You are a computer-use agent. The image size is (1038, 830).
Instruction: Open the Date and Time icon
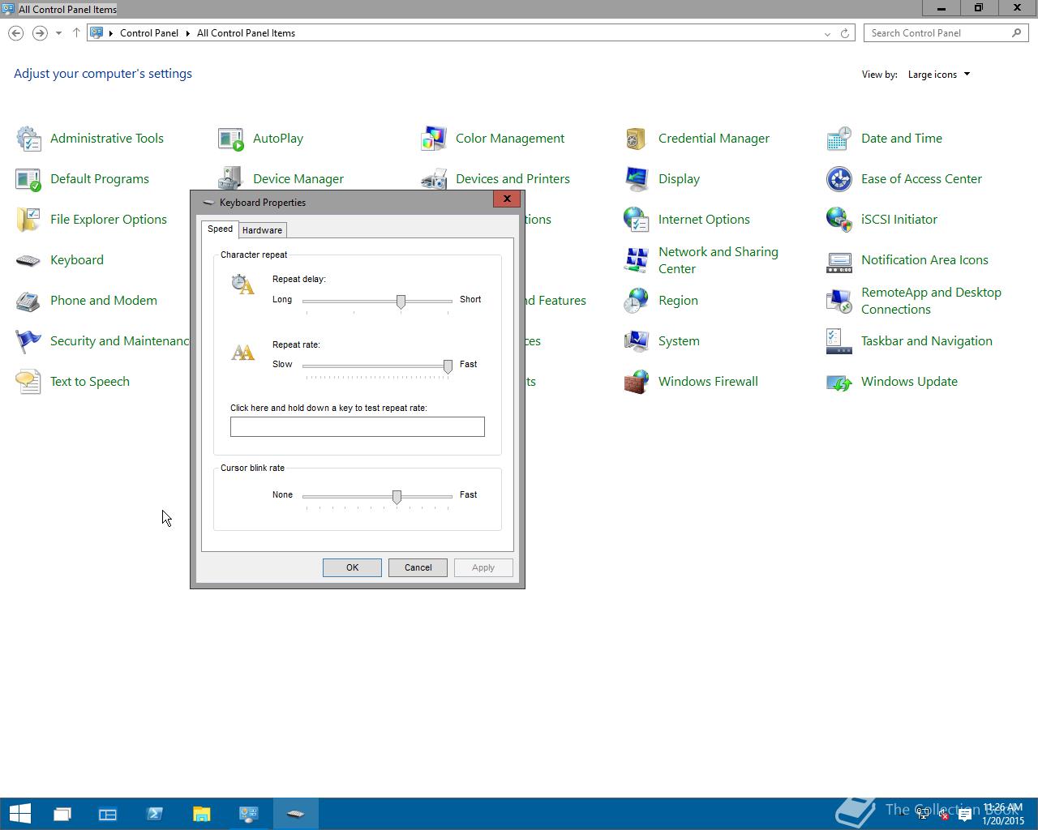point(839,139)
